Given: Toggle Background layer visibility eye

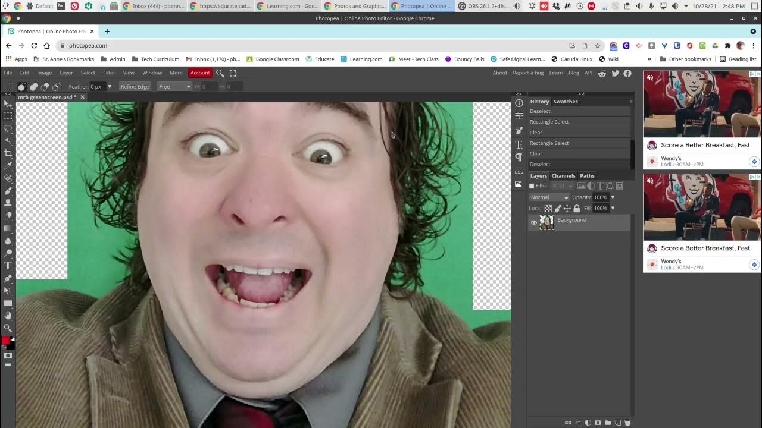Looking at the screenshot, I should tap(533, 222).
